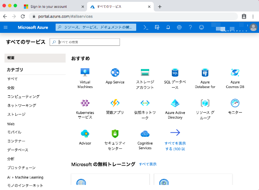Open the browser extension icon near address bar
Screen dimensions: 259x190
coord(244,16)
